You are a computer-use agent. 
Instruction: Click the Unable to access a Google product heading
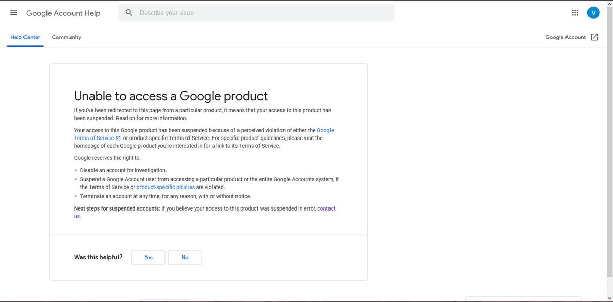(x=171, y=96)
